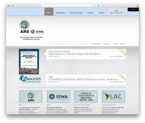
Task: Open CONGRESO MUNDIAL ISWA 2025 headline
Action: tap(83, 79)
